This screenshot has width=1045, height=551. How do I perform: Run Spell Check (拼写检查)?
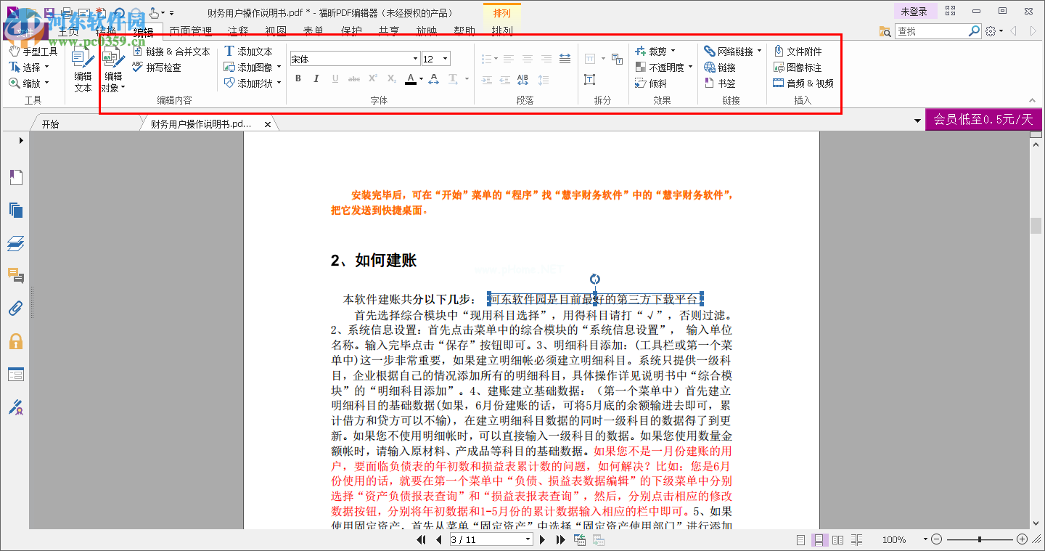coord(157,68)
